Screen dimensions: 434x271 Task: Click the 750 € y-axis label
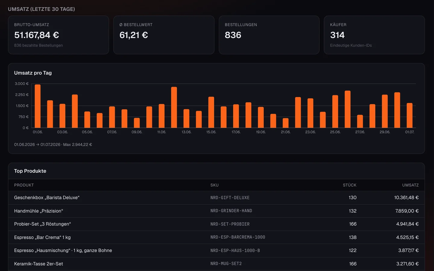click(x=24, y=117)
